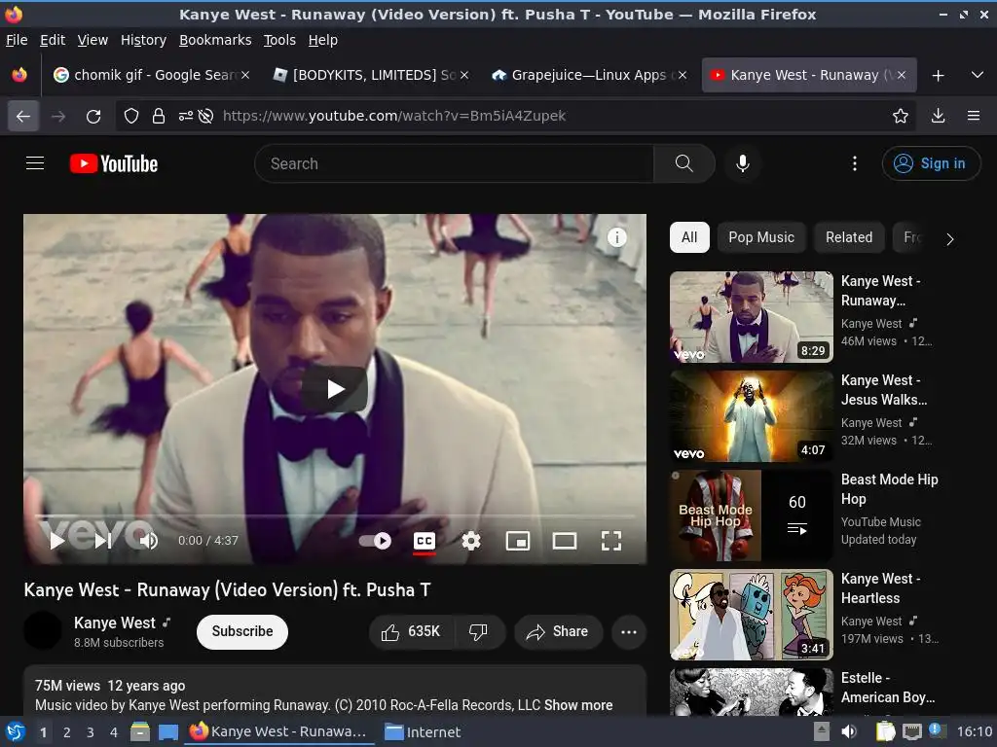The image size is (997, 747).
Task: Open the YouTube hamburger guide menu
Action: point(35,163)
